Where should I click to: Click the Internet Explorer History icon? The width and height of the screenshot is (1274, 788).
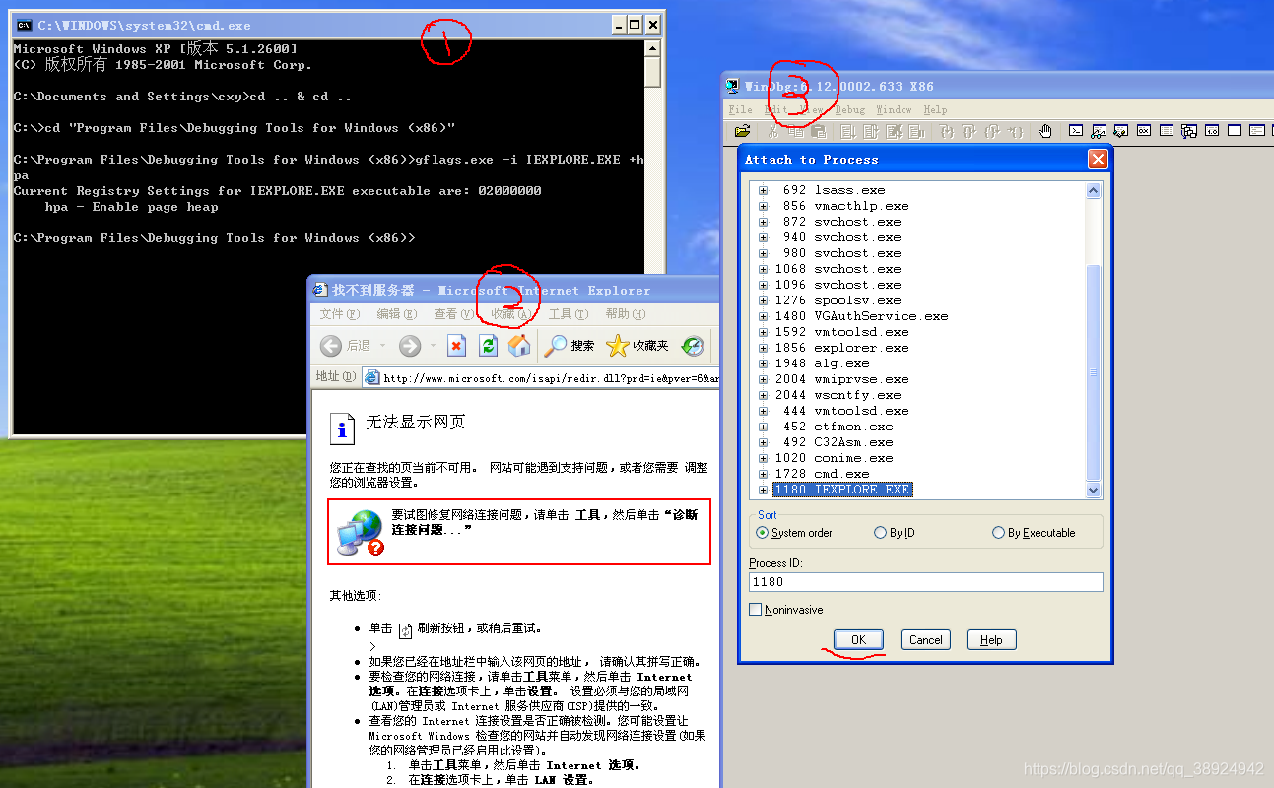(x=693, y=345)
